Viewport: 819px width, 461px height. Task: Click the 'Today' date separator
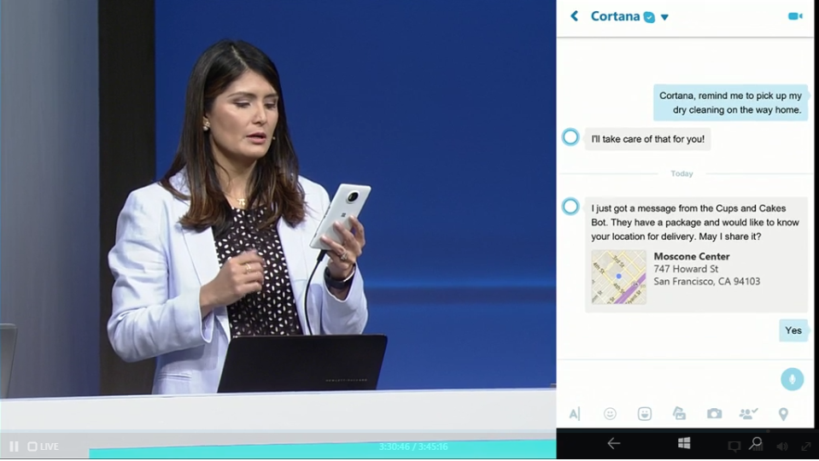(x=682, y=174)
